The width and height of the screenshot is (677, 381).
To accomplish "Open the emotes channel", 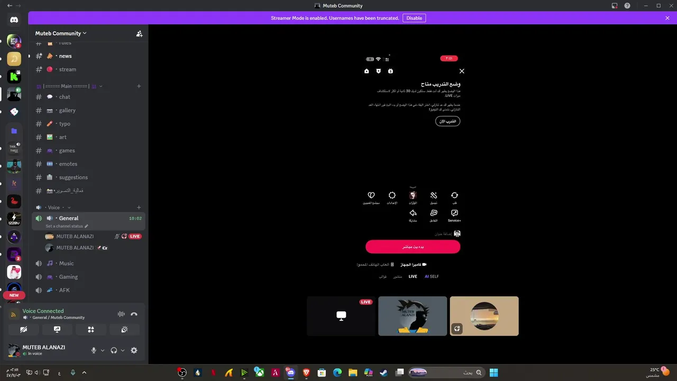I will click(88, 164).
